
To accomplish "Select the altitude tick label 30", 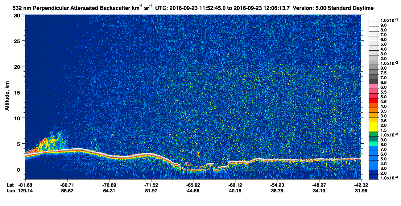I will click(18, 15).
